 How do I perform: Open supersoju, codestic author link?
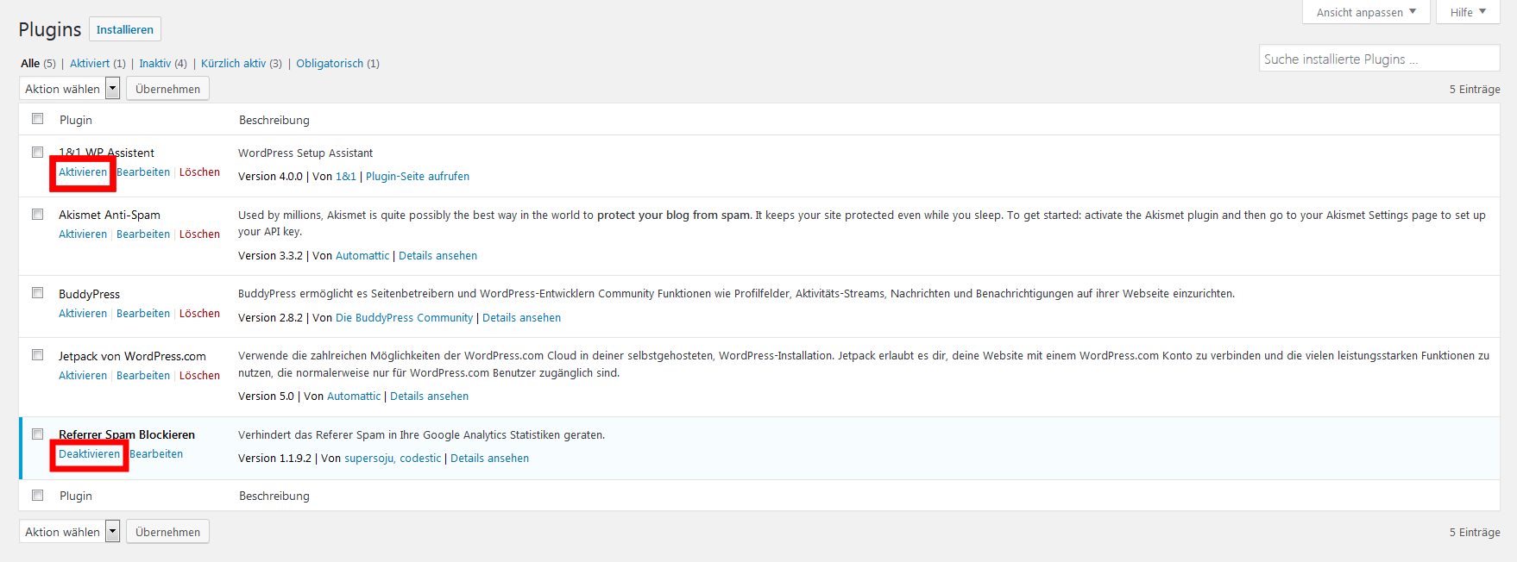click(x=393, y=459)
